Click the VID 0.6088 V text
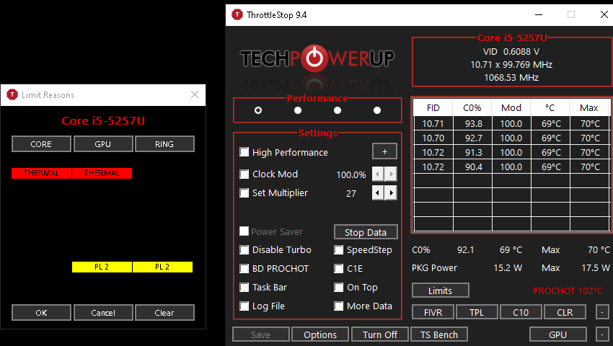This screenshot has width=613, height=346. [511, 52]
